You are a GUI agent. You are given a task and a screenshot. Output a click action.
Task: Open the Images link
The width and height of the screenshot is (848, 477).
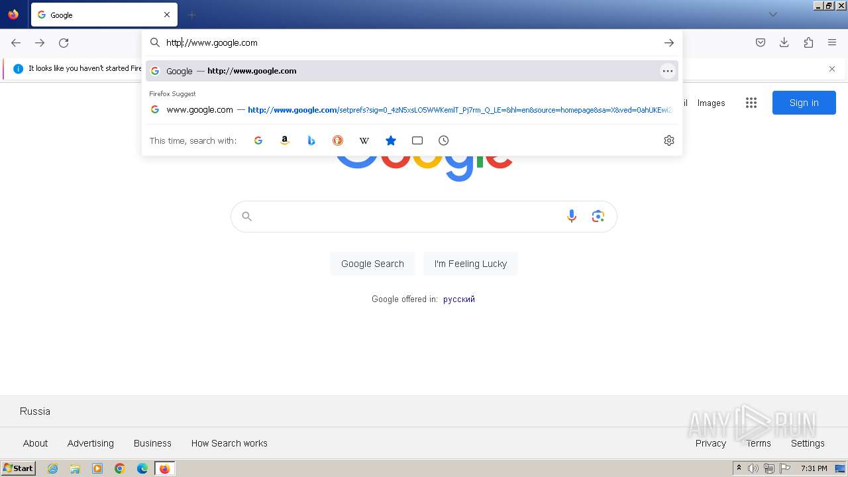711,103
